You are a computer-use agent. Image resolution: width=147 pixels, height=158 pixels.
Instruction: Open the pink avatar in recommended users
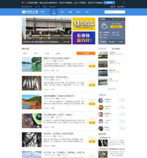point(101,121)
